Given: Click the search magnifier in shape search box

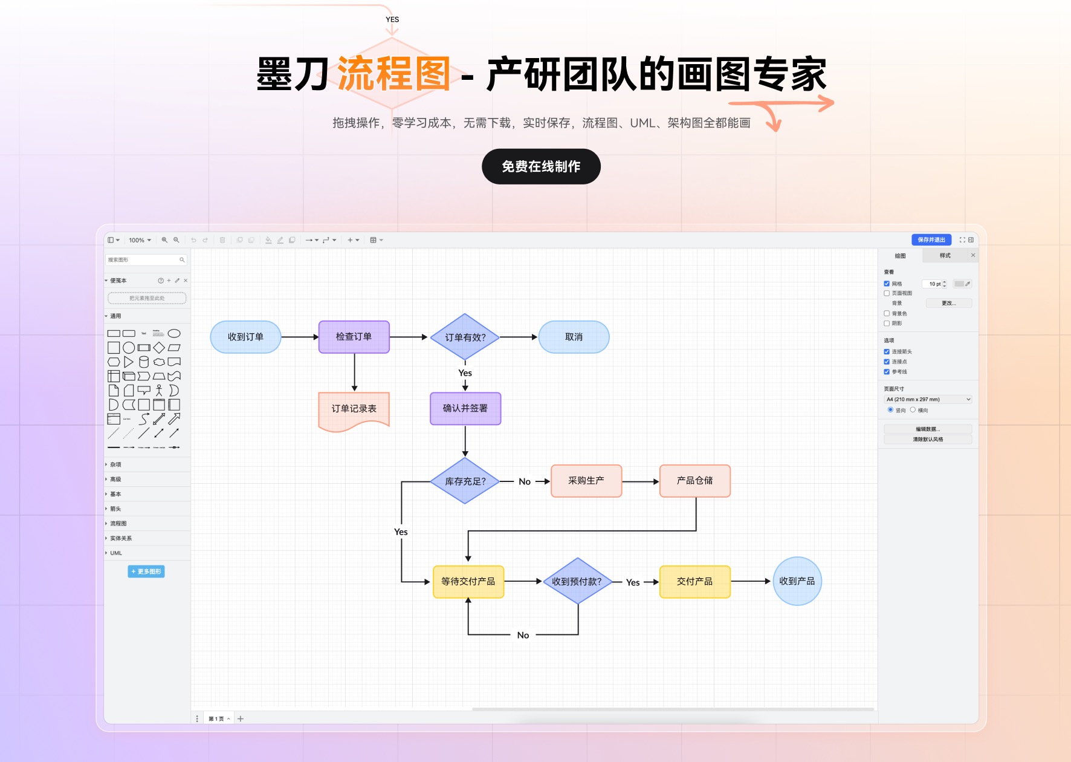Looking at the screenshot, I should pyautogui.click(x=182, y=259).
